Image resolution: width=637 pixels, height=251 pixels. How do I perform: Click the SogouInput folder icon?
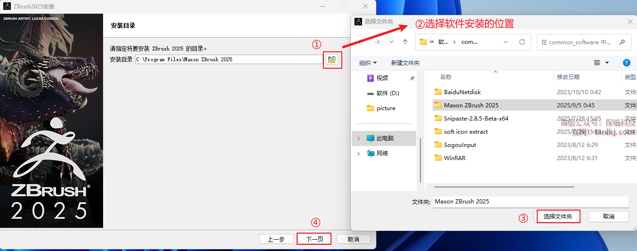point(438,145)
